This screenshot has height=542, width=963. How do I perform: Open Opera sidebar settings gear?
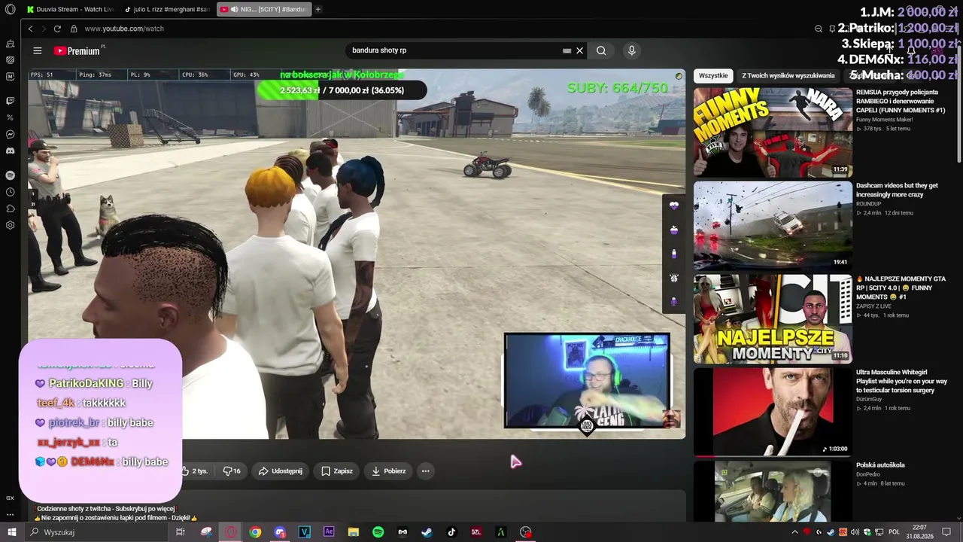click(x=10, y=225)
